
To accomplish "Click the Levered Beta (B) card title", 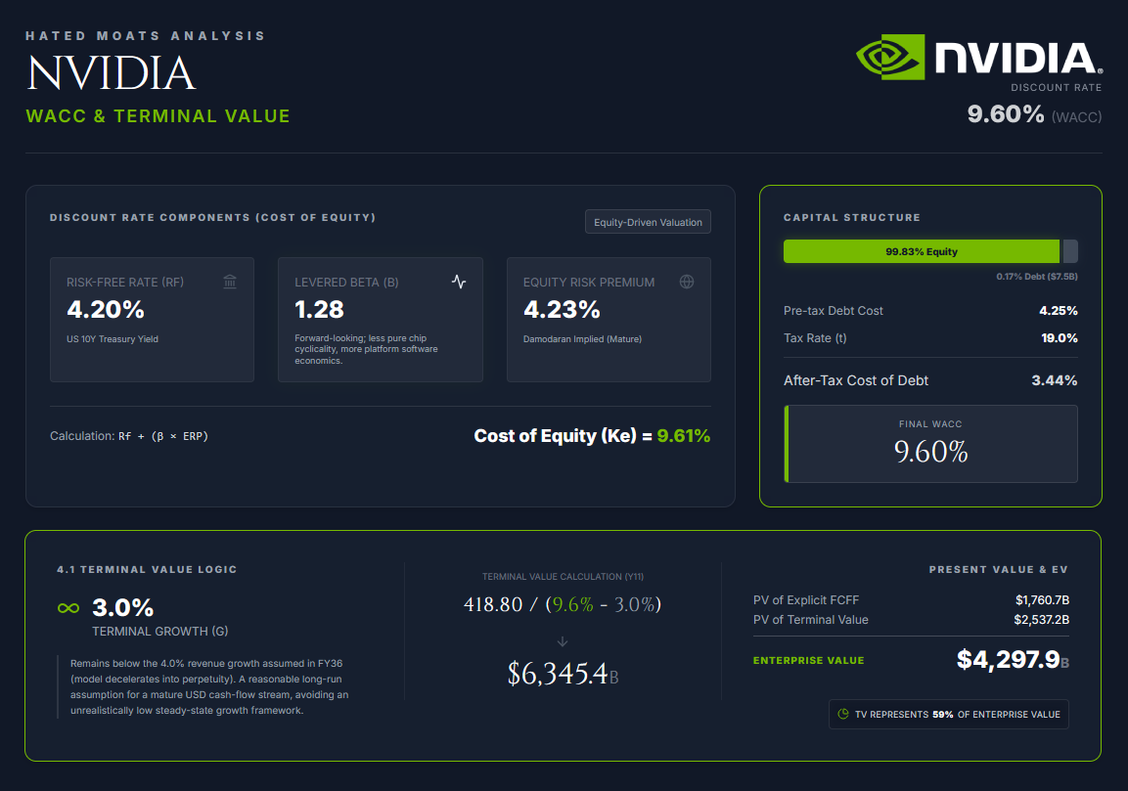I will [x=346, y=283].
